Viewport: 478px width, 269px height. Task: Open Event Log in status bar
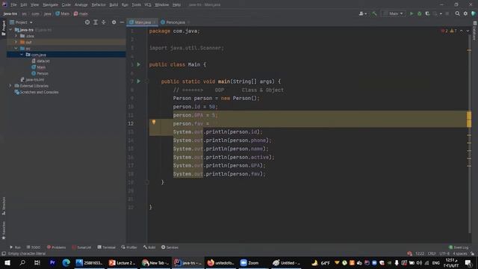[459, 247]
